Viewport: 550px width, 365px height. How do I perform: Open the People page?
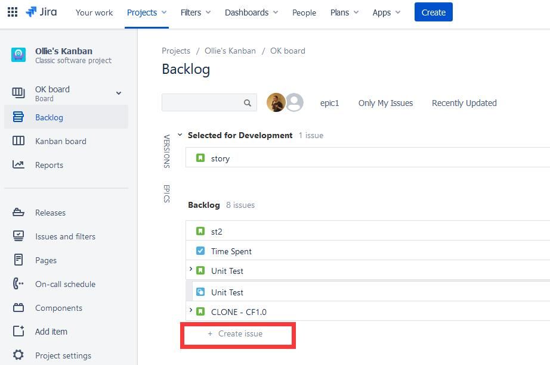304,13
